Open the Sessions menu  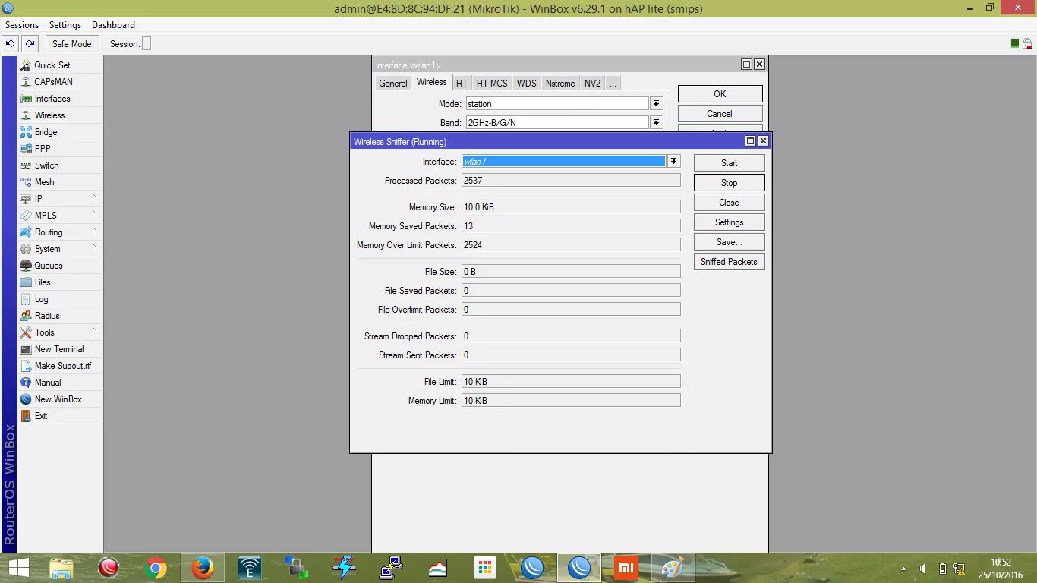[22, 25]
